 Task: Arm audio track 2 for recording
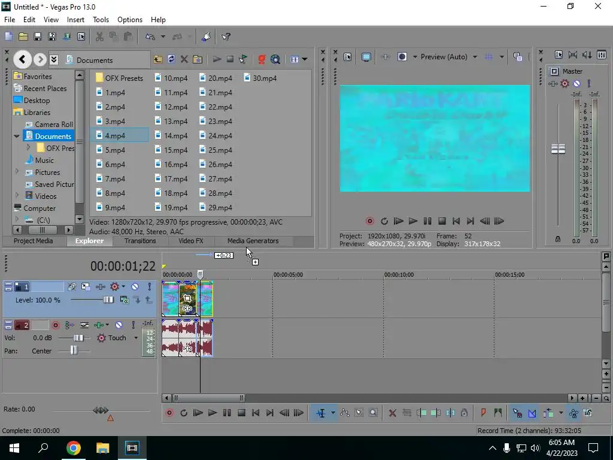[x=56, y=325]
